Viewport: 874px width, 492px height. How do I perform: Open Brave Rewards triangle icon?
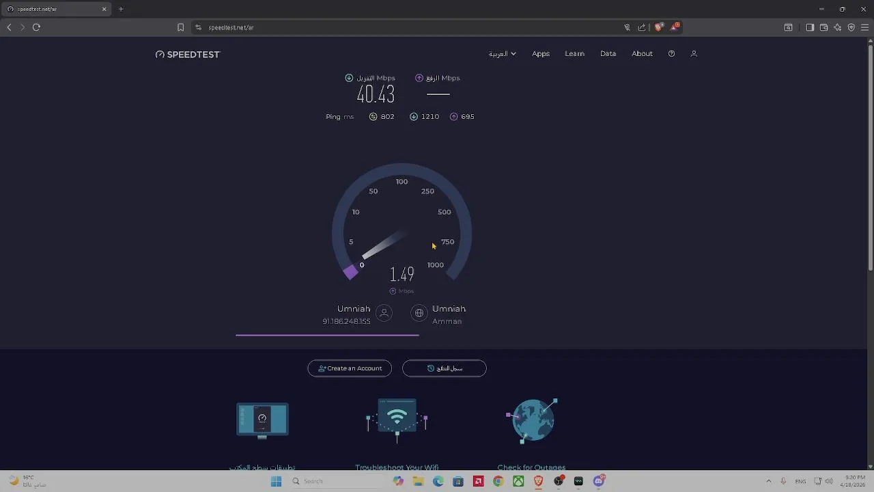coord(675,27)
